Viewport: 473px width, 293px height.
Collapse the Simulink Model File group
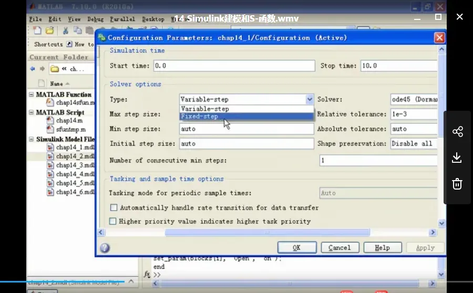[x=32, y=139]
